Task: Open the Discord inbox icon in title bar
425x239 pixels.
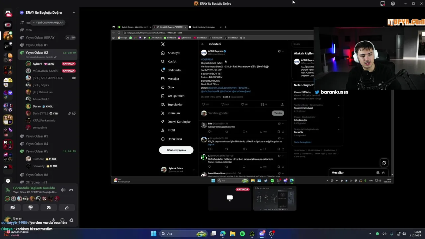Action: (x=383, y=4)
